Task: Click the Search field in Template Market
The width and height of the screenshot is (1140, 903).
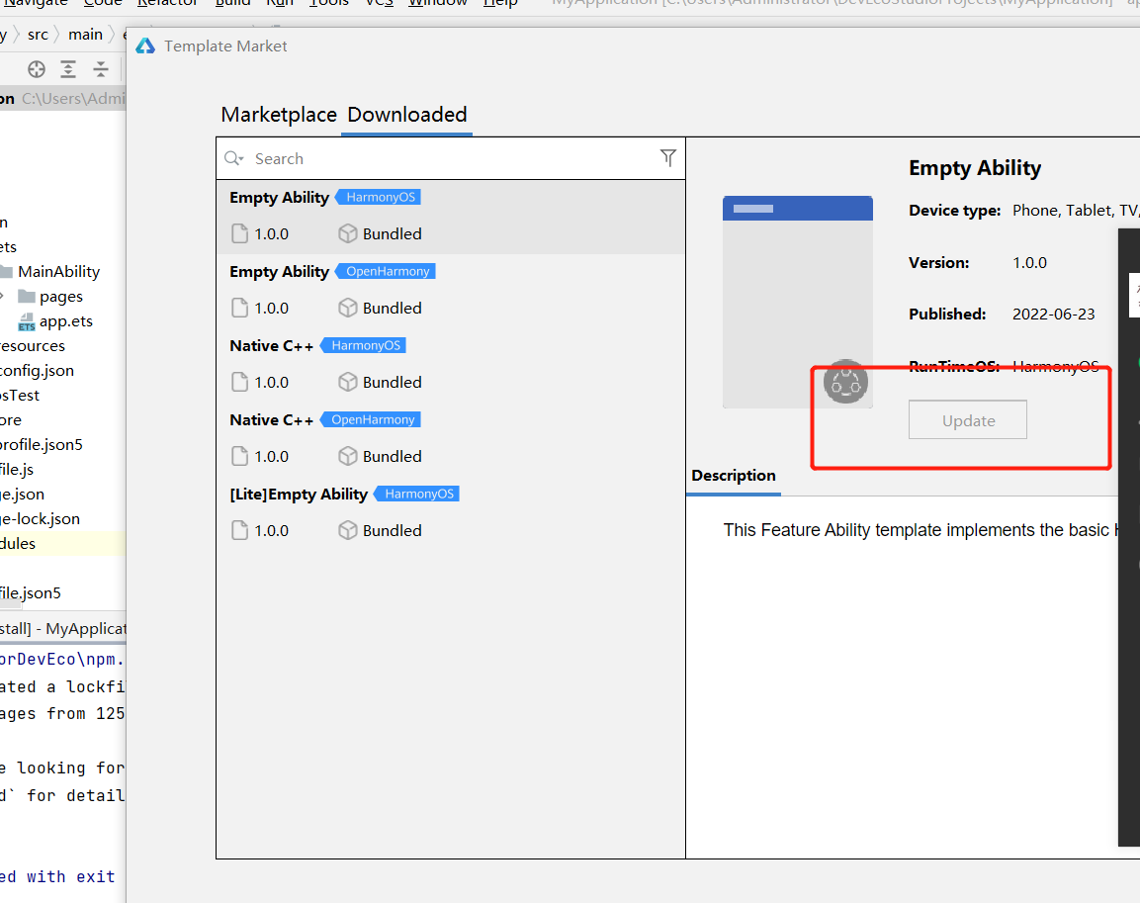Action: (451, 158)
